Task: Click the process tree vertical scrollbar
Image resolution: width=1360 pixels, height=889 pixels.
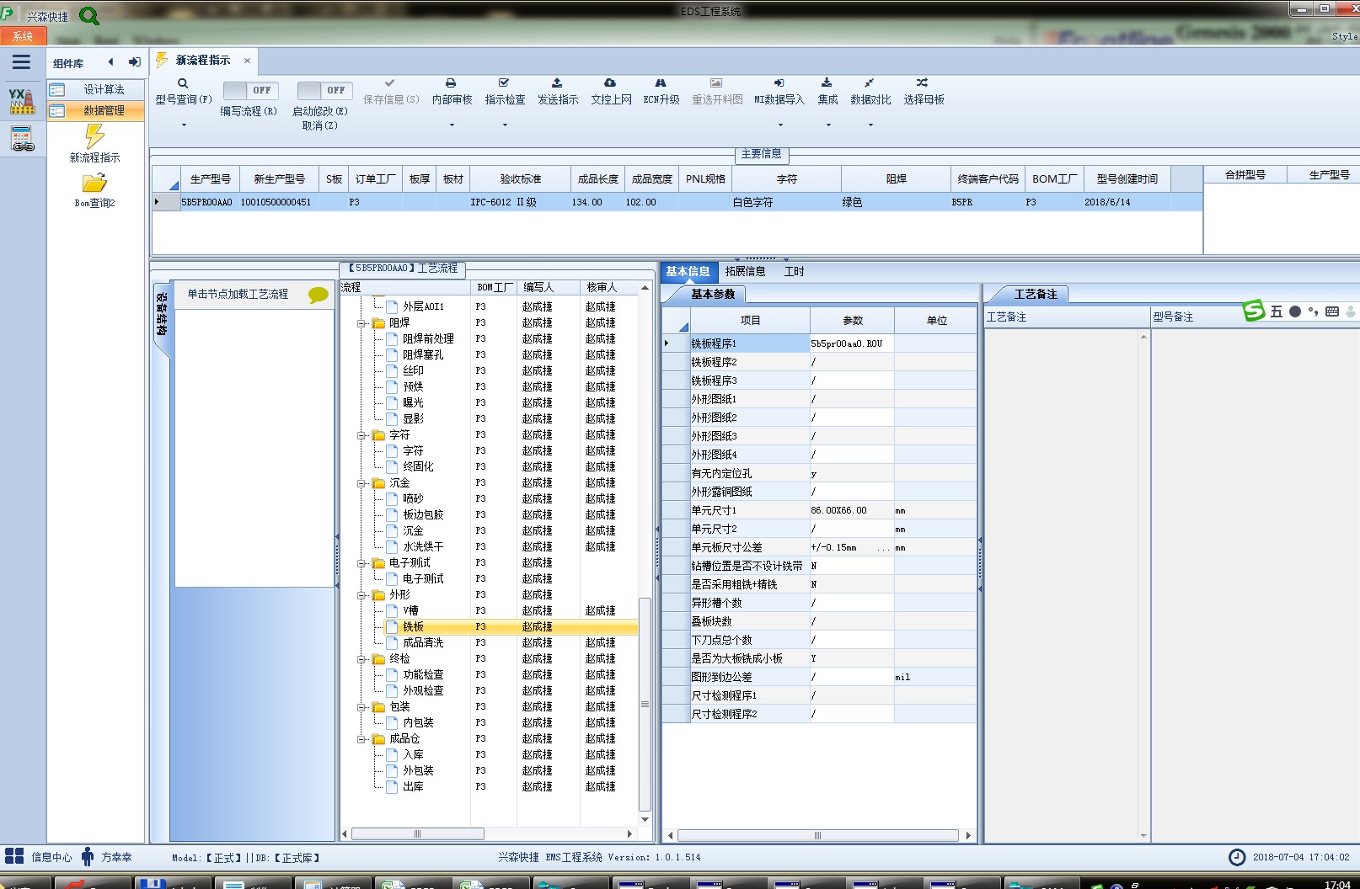Action: pos(645,705)
